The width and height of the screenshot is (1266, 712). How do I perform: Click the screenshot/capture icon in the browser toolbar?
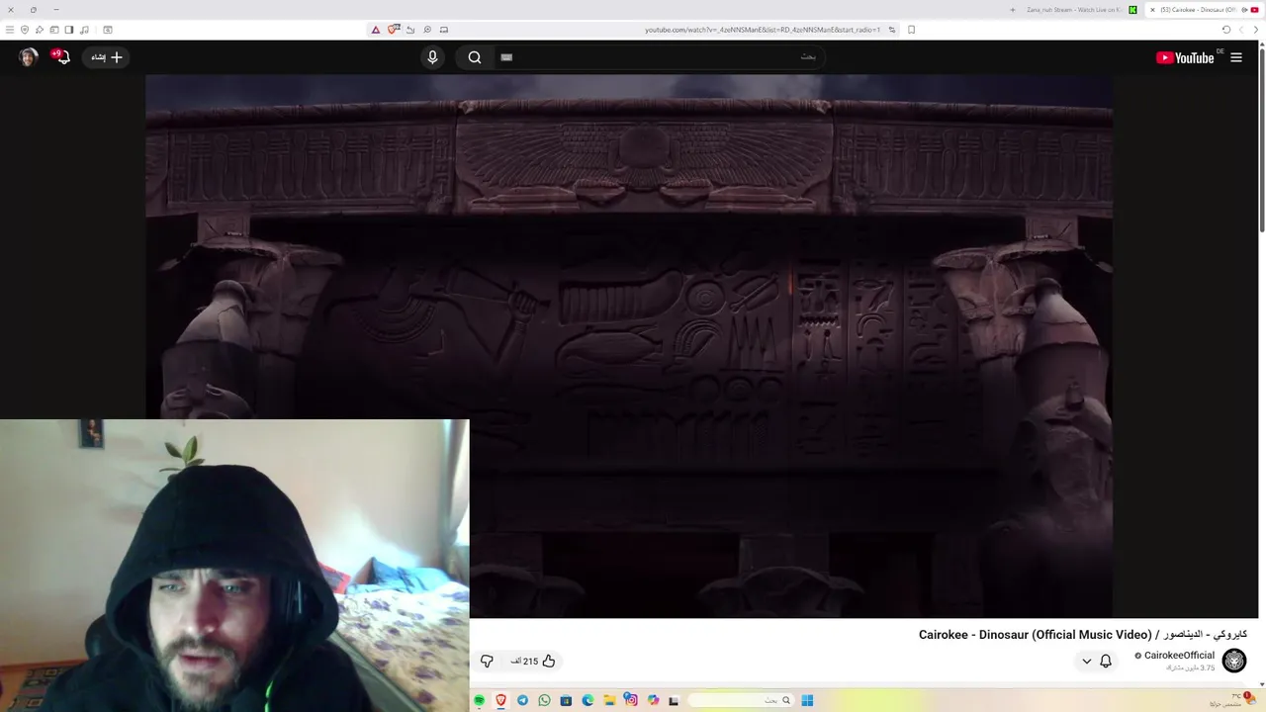[108, 30]
